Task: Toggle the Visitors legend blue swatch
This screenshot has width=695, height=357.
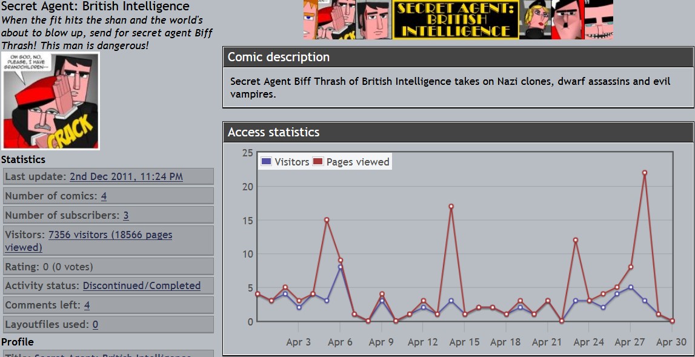Action: (266, 162)
